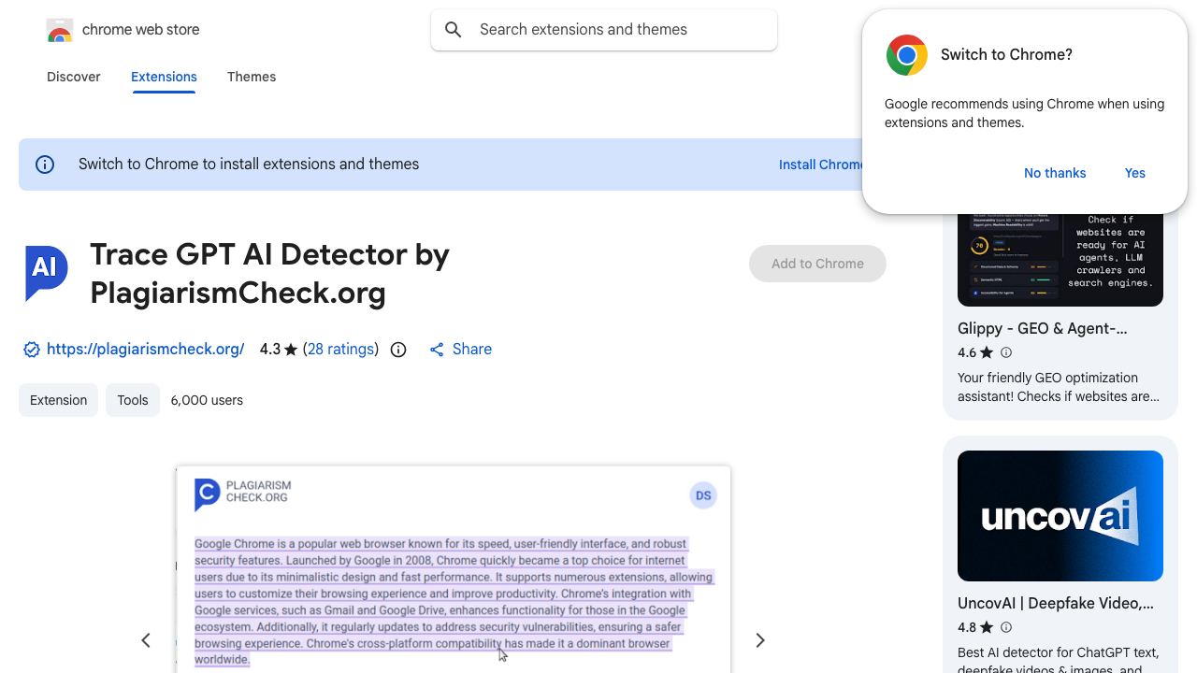
Task: Select the Extension category chip
Action: point(58,400)
